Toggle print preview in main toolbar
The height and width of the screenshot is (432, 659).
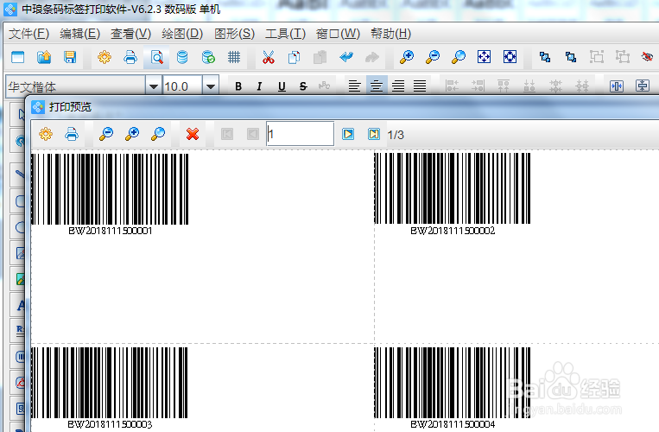click(156, 57)
